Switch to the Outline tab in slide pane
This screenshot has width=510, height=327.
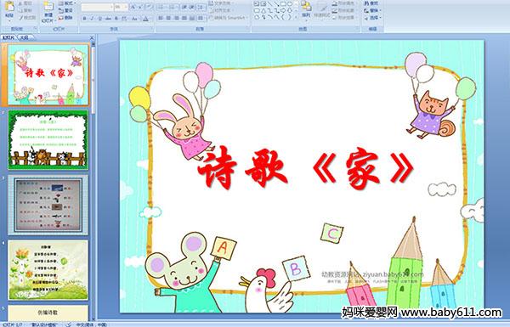[x=24, y=37]
